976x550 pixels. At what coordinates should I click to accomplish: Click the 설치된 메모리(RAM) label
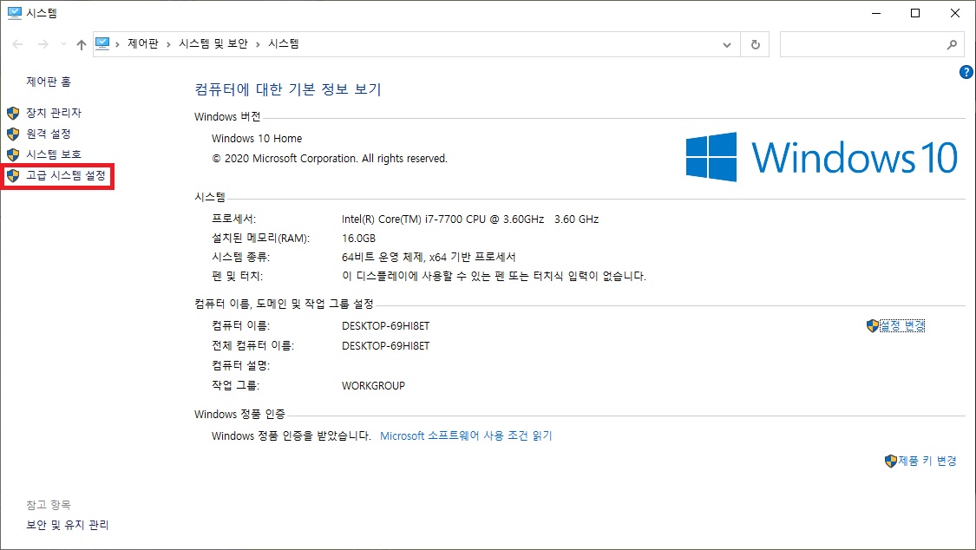(x=261, y=239)
